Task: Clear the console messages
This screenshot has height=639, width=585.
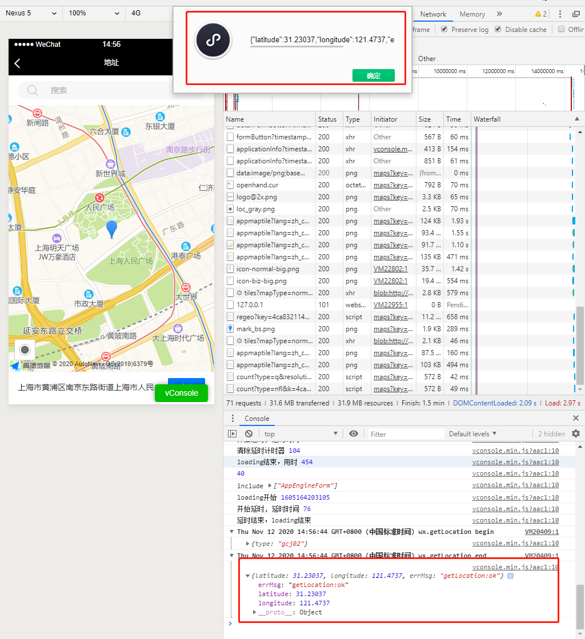Action: point(248,433)
